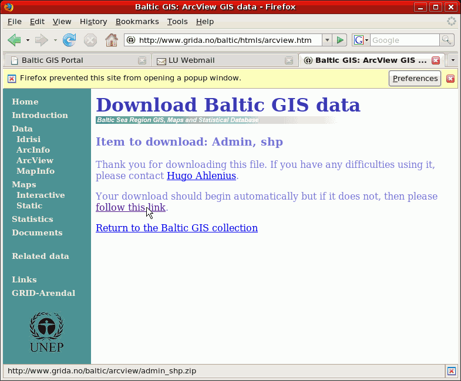Click the Baltic Sea Region GIS banner
The width and height of the screenshot is (461, 381).
pyautogui.click(x=216, y=120)
